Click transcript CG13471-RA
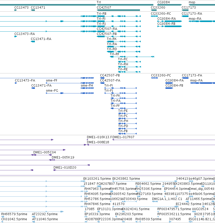 click(41, 39)
